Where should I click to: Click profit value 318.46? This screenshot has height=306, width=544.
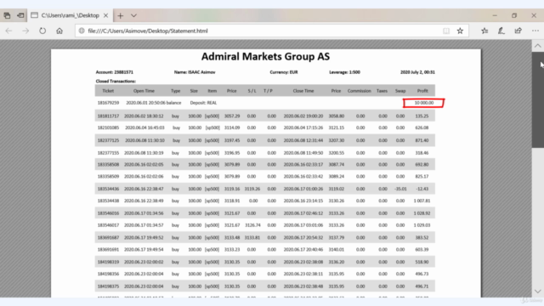[x=422, y=153]
